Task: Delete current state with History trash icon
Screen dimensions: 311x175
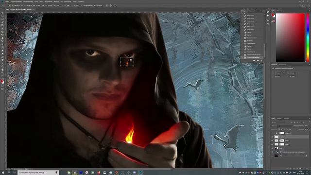Action: pyautogui.click(x=261, y=60)
